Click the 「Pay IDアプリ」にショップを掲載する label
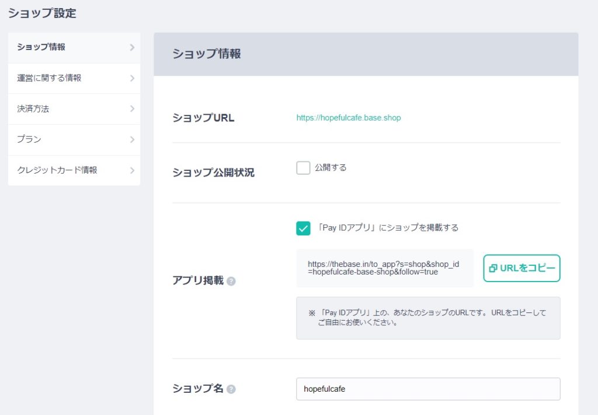 pyautogui.click(x=388, y=228)
